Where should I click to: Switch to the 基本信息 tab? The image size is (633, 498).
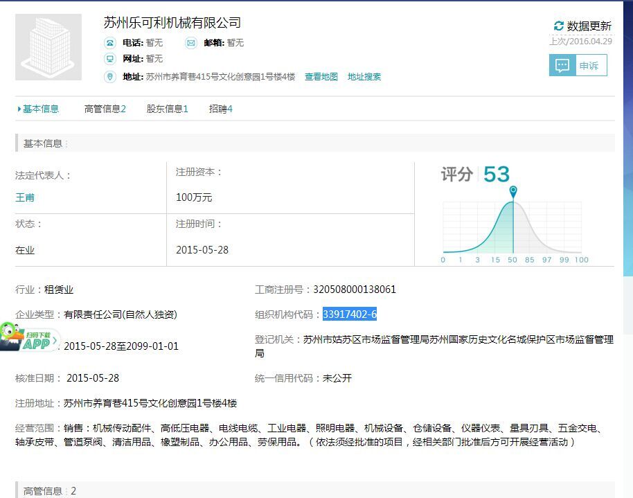click(40, 109)
